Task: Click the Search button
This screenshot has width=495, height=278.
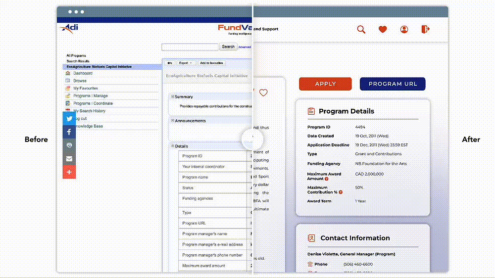Action: (x=228, y=46)
